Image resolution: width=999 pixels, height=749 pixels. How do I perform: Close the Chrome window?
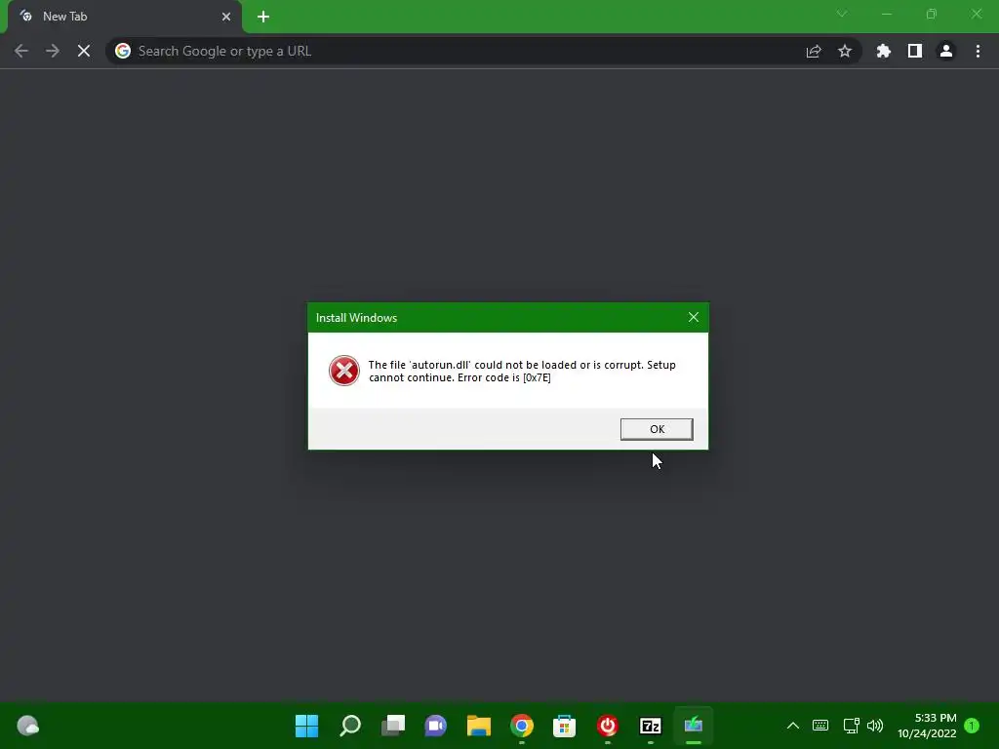coord(976,14)
